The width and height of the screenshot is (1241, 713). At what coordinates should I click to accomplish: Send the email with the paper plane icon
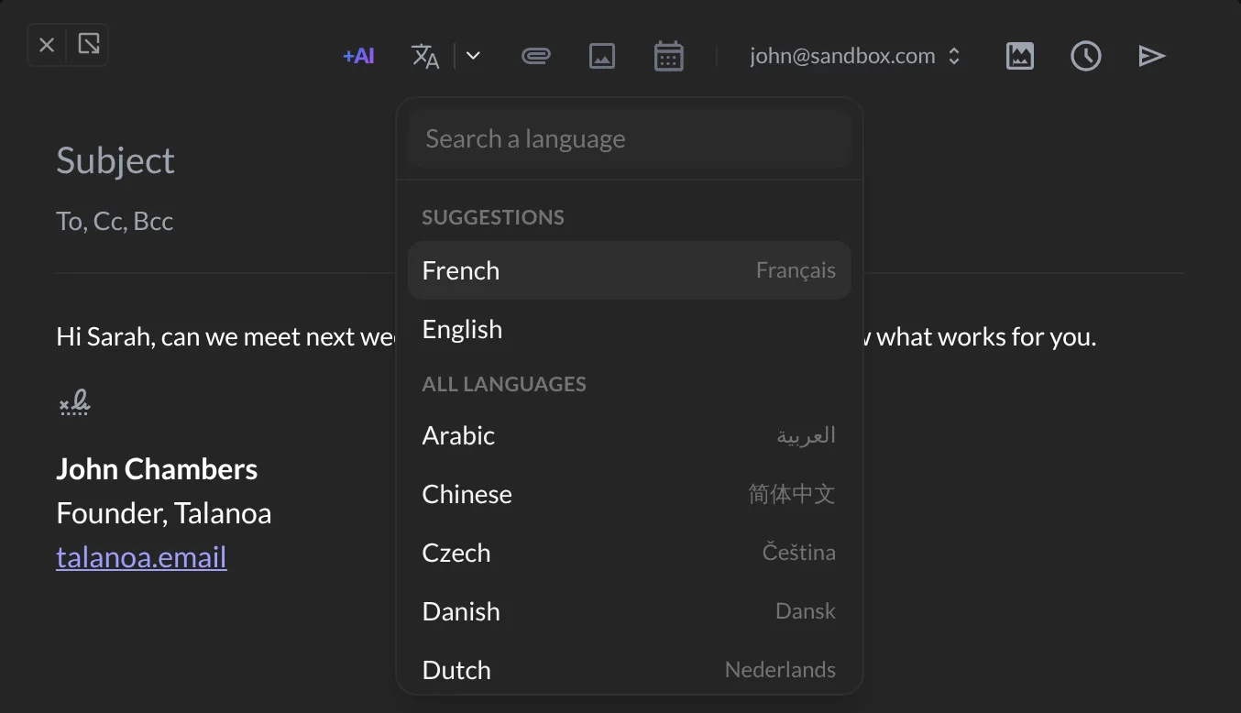(x=1152, y=56)
